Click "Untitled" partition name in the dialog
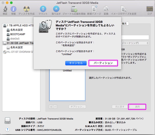The width and height of the screenshot is (155, 135). (x=67, y=54)
